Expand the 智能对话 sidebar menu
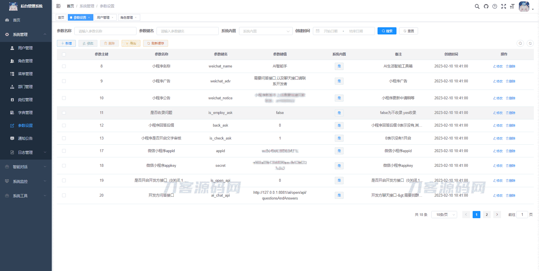This screenshot has width=539, height=271. pyautogui.click(x=26, y=167)
